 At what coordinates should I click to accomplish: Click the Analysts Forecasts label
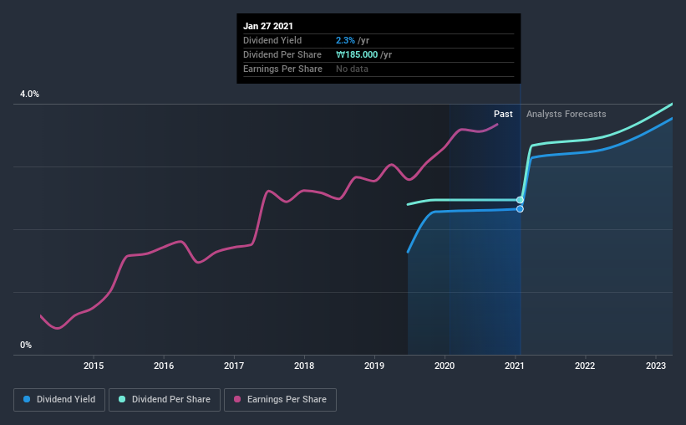(x=567, y=114)
